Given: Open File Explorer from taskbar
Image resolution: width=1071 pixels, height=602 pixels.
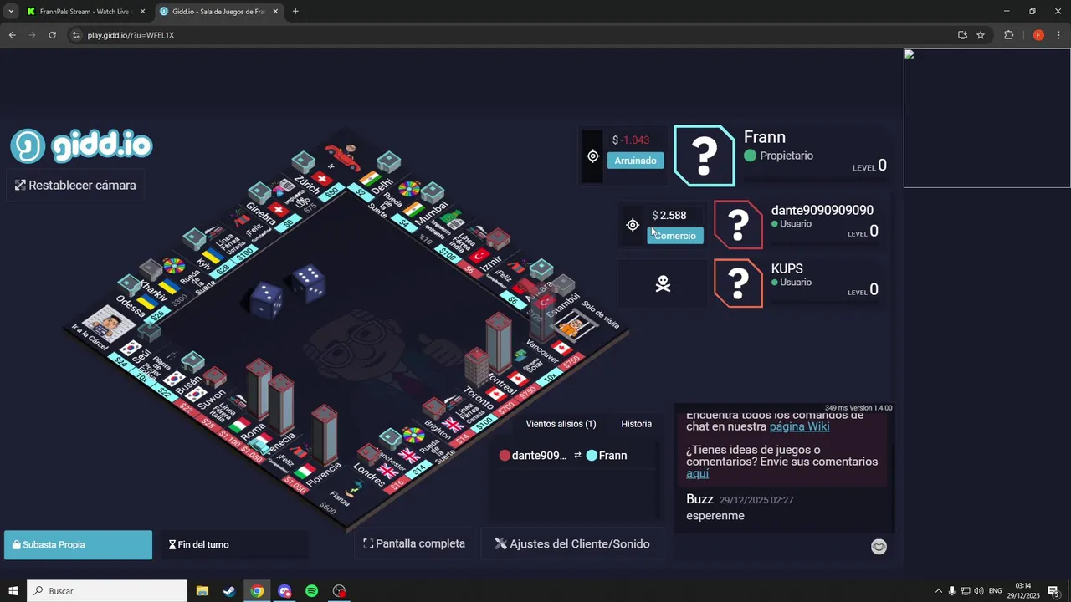Looking at the screenshot, I should (202, 591).
